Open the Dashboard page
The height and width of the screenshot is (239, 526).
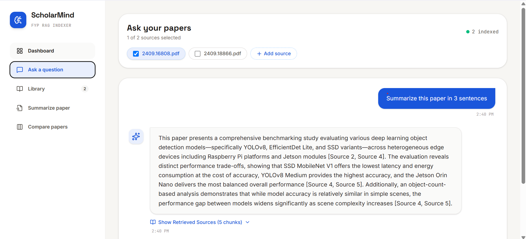52,51
